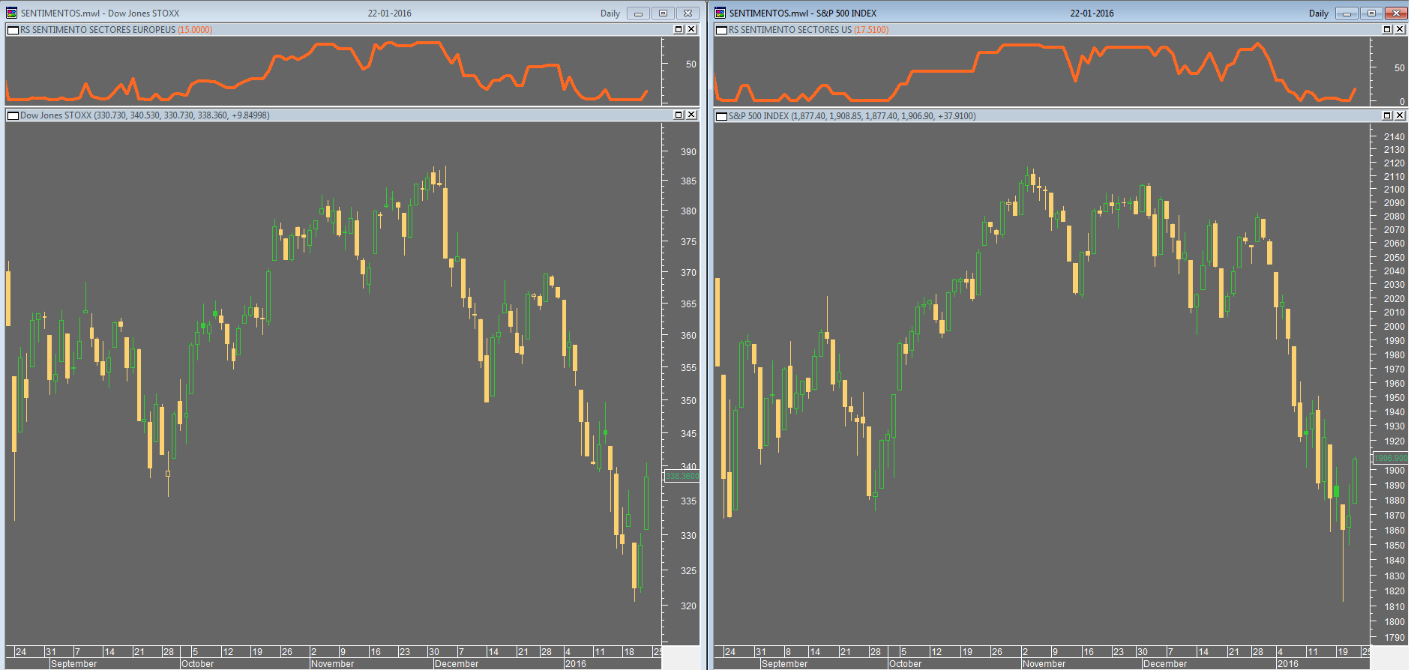
Task: Maximize the RS SENTIMENTO SECTORES EUROPEUS pane
Action: click(x=679, y=29)
